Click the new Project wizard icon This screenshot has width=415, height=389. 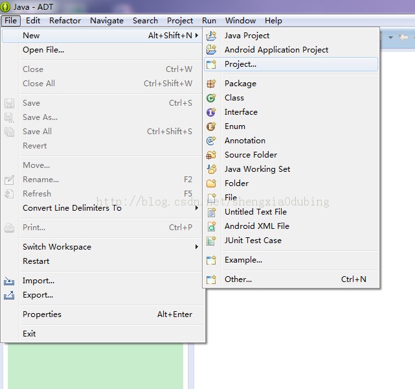click(211, 64)
